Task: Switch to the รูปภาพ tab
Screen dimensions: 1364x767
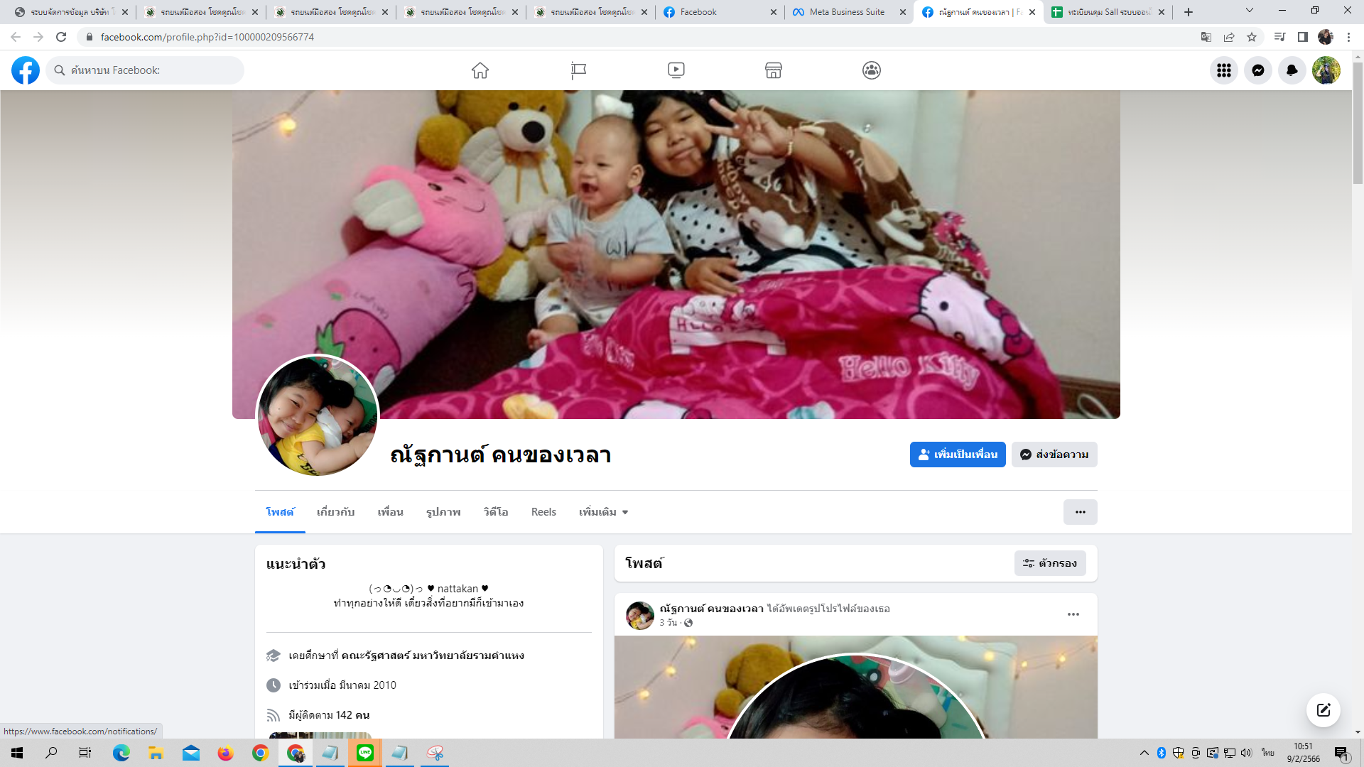Action: click(x=443, y=512)
